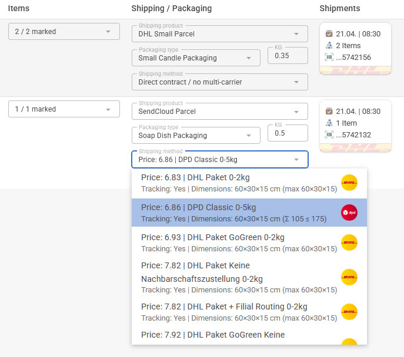The height and width of the screenshot is (357, 404).
Task: Open the '1 / 1 marked' items dropdown
Action: pos(64,109)
